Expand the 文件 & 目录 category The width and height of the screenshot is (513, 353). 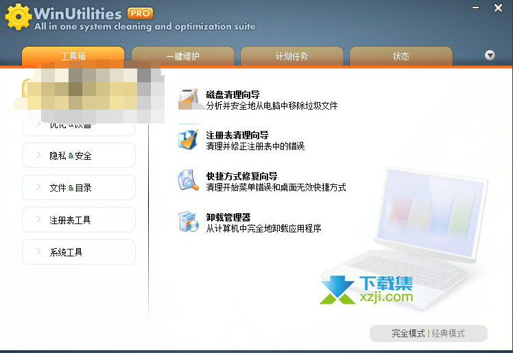[79, 188]
